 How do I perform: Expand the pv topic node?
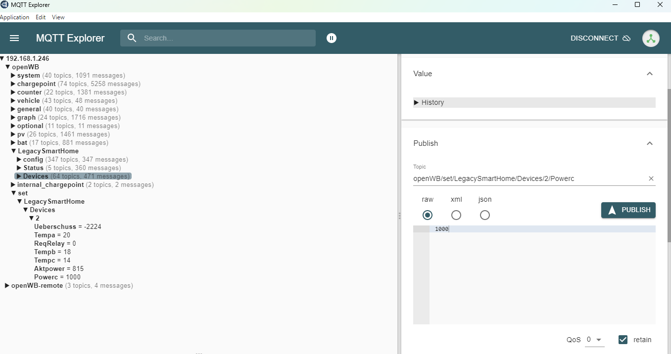tap(13, 134)
